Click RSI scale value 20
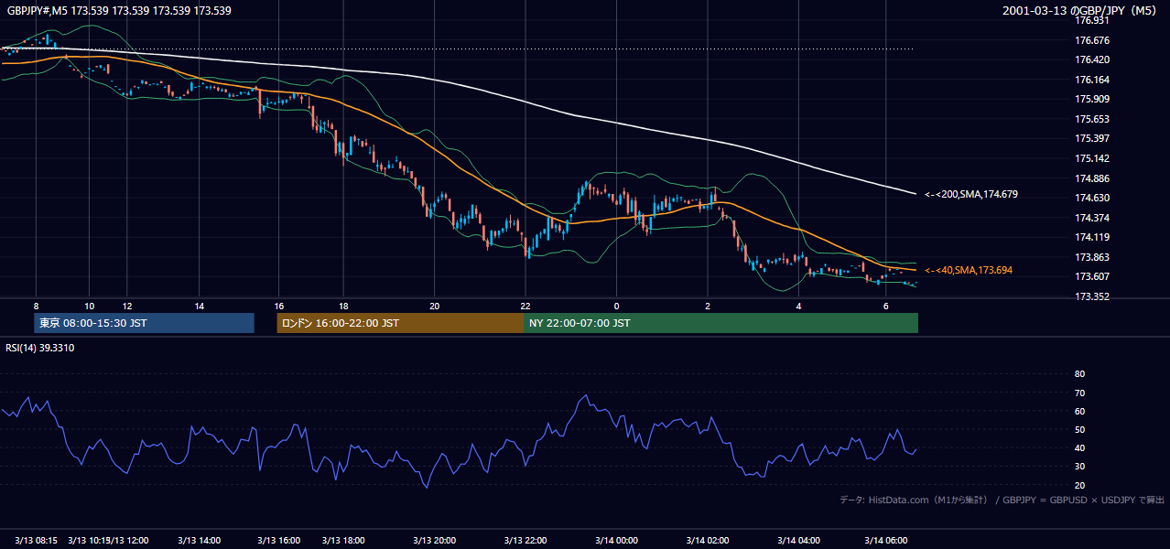This screenshot has height=549, width=1170. (1080, 485)
